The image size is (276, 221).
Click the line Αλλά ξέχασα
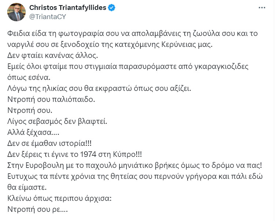[x=33, y=132]
